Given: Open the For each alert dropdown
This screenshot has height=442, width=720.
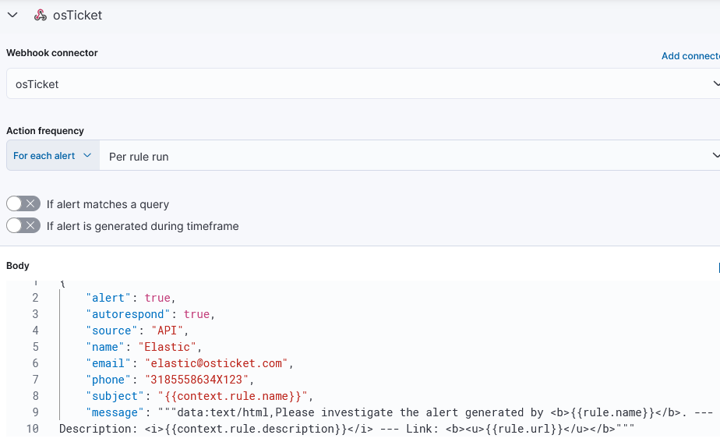Looking at the screenshot, I should click(53, 156).
